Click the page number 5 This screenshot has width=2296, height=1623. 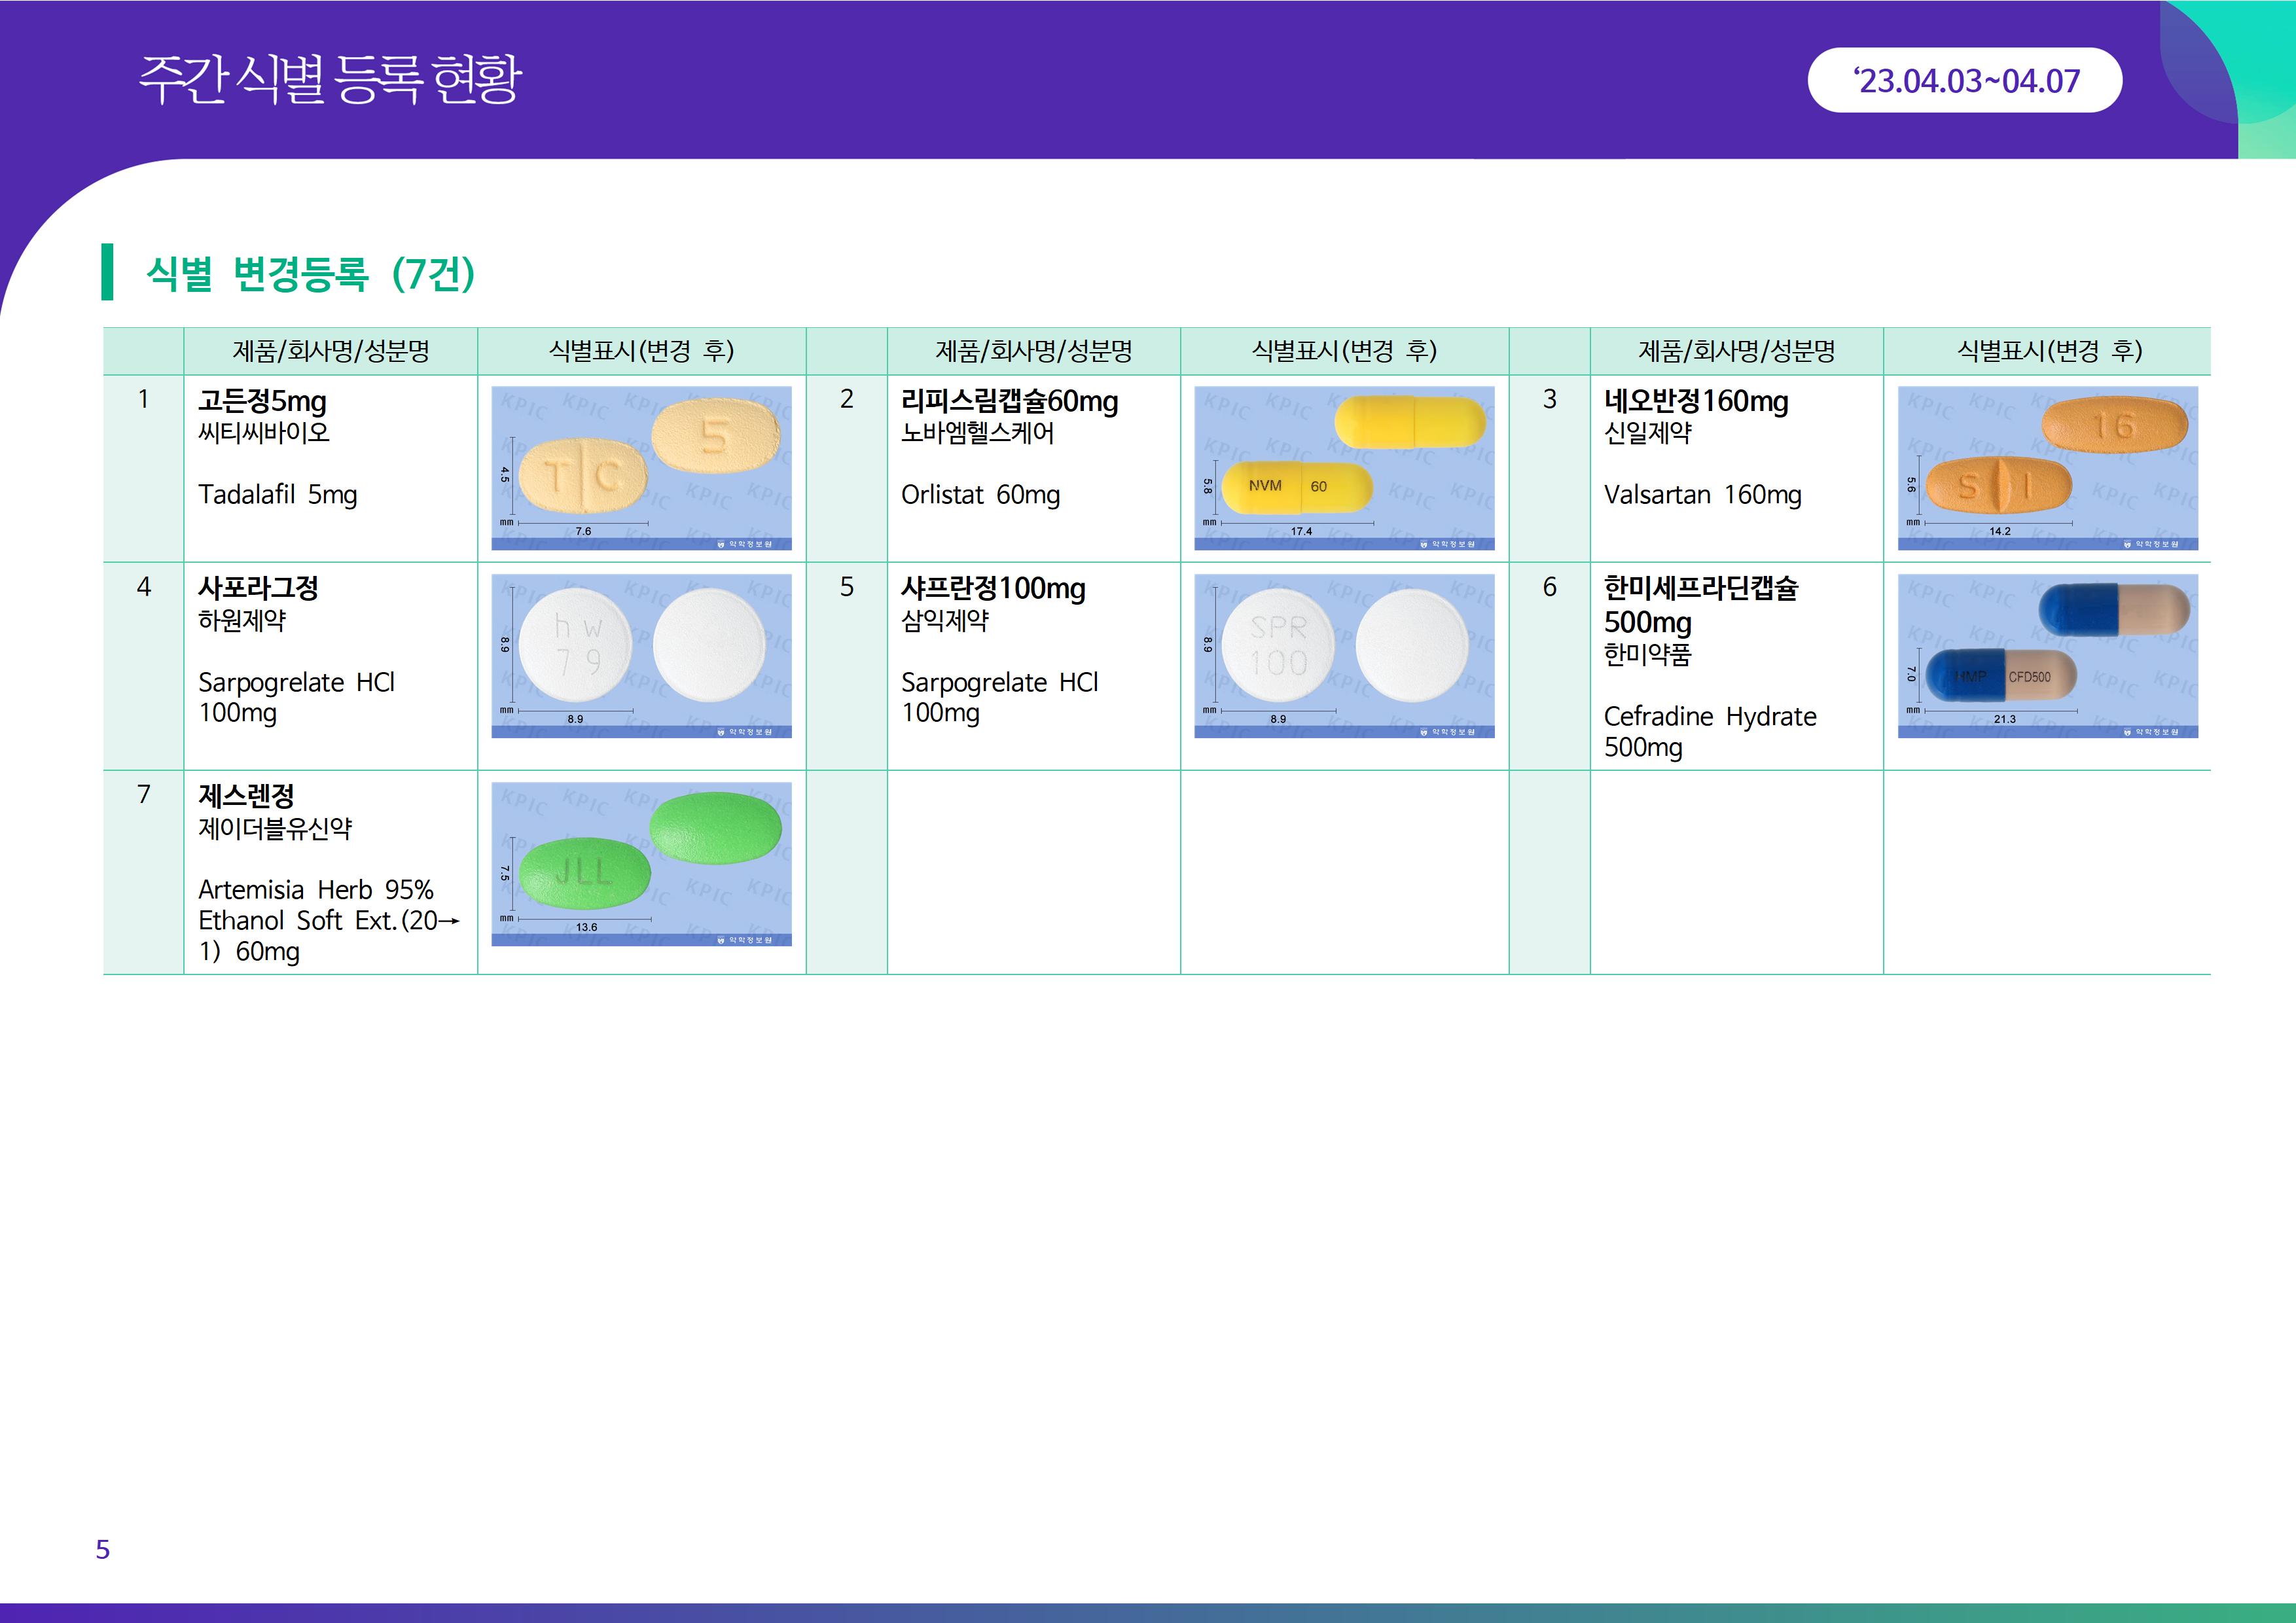(102, 1549)
